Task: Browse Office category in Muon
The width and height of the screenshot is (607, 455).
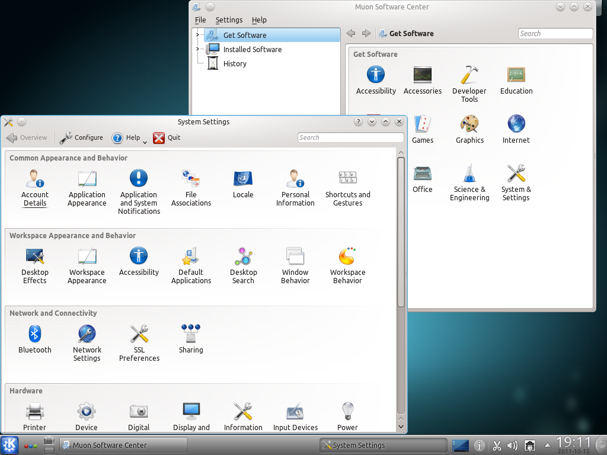Action: [x=422, y=178]
